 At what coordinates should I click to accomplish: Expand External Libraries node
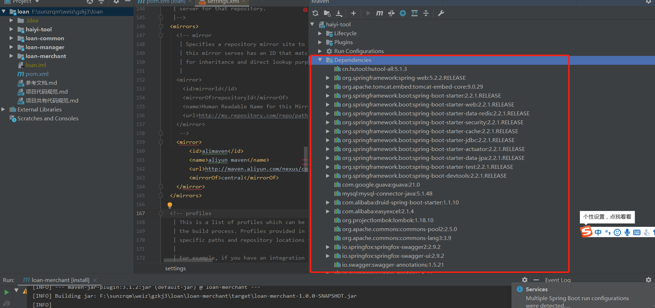pyautogui.click(x=4, y=109)
